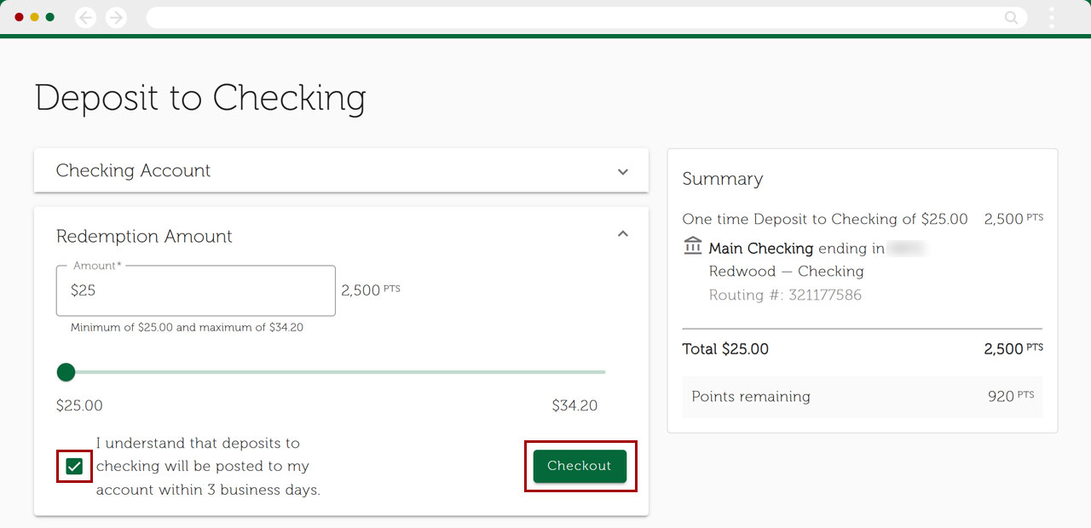Image resolution: width=1091 pixels, height=528 pixels.
Task: Click the green slider handle at $25.00
Action: (66, 372)
